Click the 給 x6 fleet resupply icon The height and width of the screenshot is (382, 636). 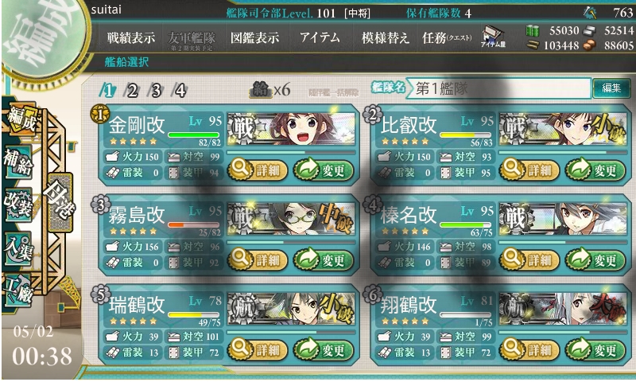point(270,89)
